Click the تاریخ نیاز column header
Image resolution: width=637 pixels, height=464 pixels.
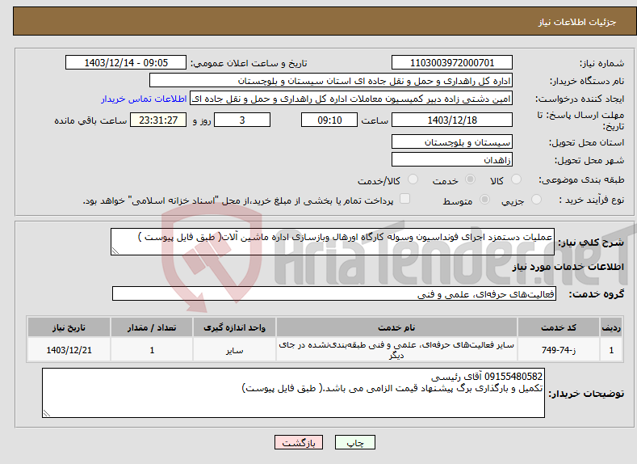(69, 327)
